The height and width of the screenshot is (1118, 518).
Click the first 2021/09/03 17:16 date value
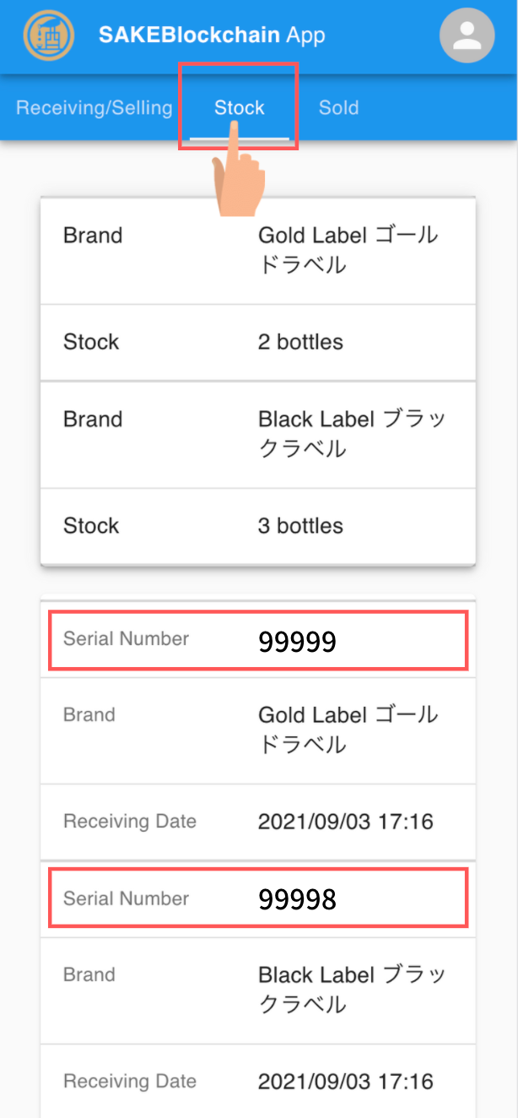(345, 822)
